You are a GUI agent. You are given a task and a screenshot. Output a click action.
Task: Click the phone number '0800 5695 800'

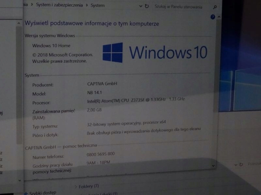[100, 154]
